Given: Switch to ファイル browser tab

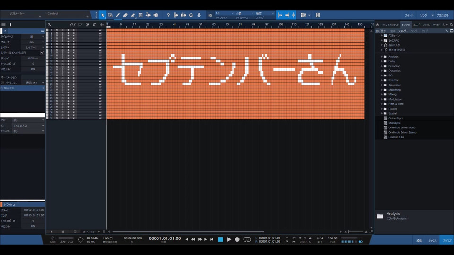Looking at the screenshot, I should click(426, 25).
